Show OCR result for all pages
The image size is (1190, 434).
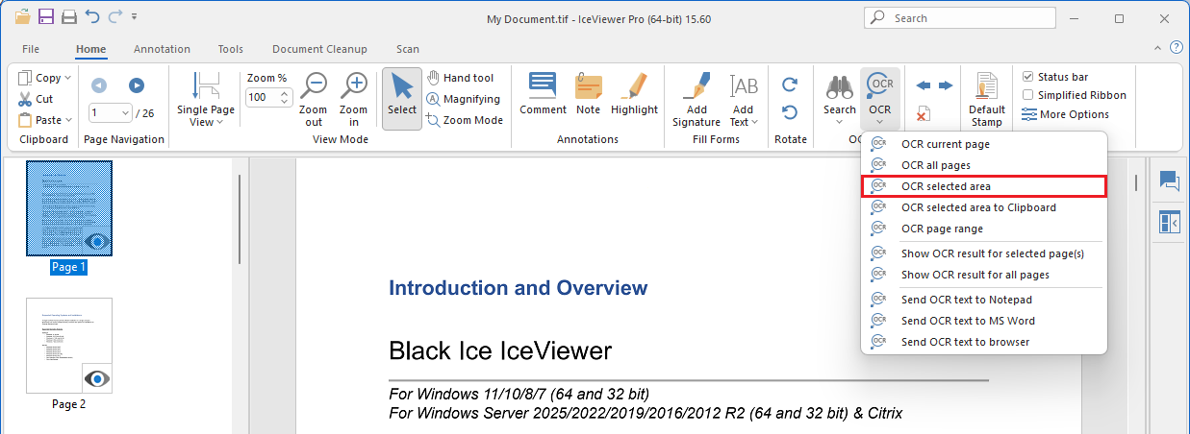pos(984,275)
